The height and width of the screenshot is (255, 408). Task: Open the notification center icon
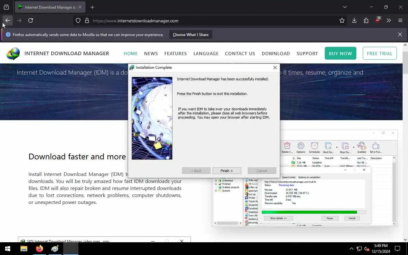click(x=397, y=249)
